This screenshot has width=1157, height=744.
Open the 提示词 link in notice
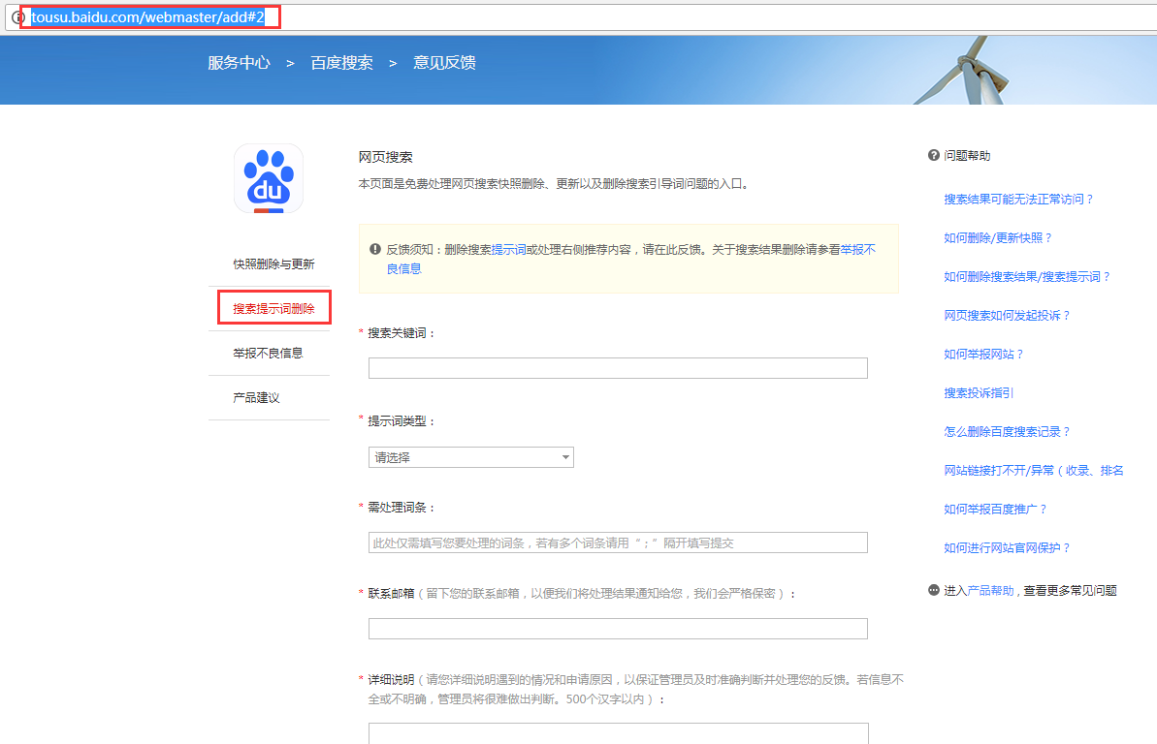tap(508, 249)
